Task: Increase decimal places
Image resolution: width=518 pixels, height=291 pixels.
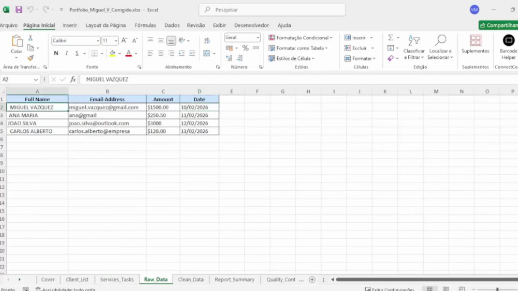Action: [x=229, y=58]
